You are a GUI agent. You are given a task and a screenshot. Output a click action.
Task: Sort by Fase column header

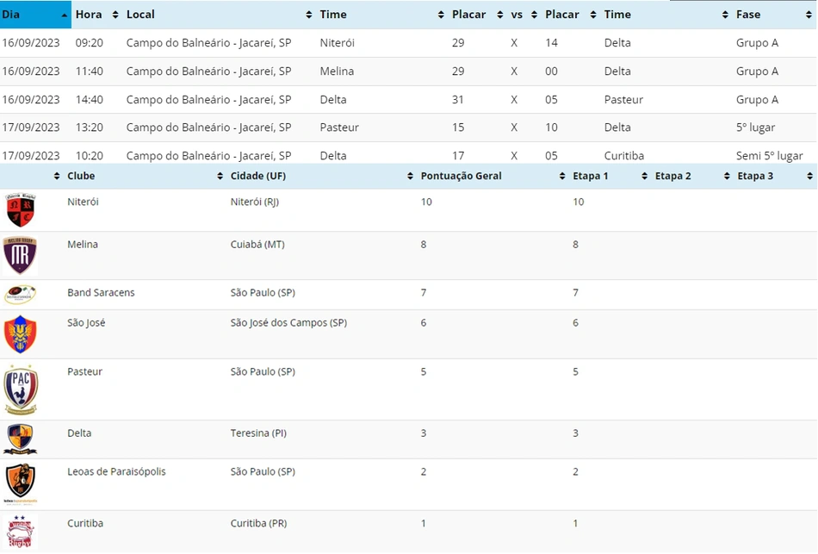pyautogui.click(x=774, y=15)
